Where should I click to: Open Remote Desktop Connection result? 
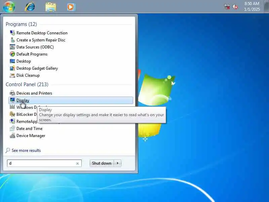point(42,33)
